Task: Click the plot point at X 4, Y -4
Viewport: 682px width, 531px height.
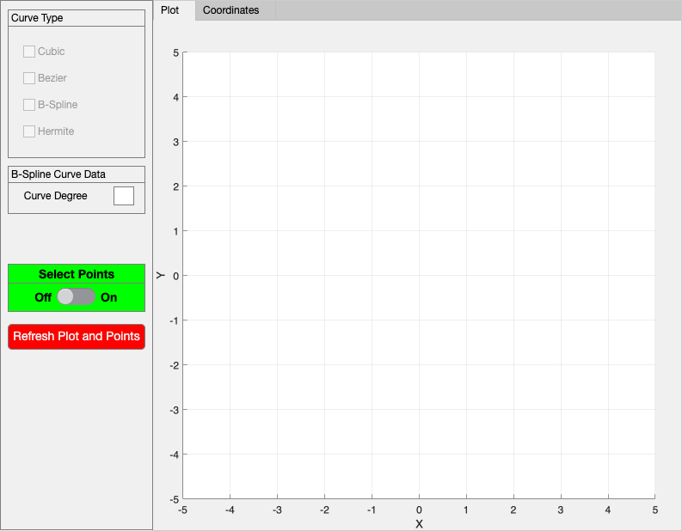Action: click(x=608, y=455)
